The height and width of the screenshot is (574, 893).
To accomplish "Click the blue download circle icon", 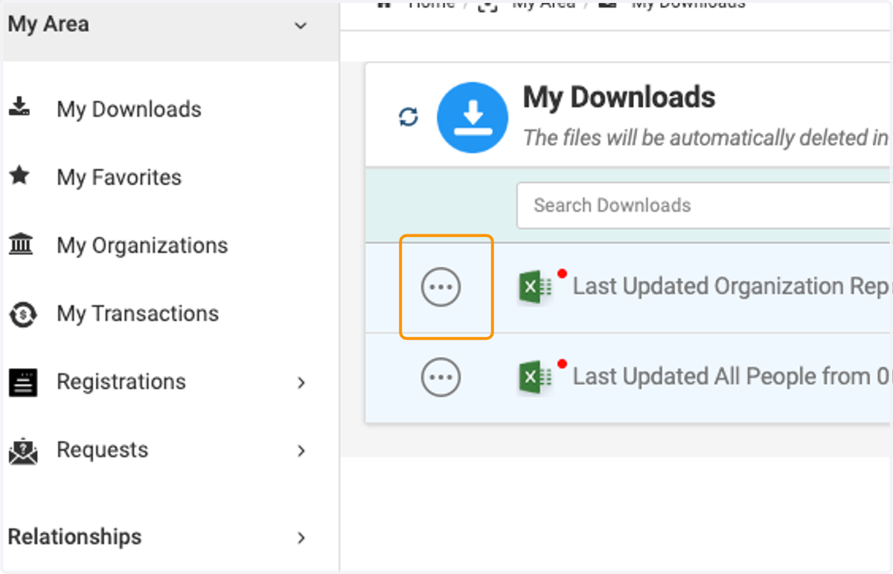I will click(473, 117).
